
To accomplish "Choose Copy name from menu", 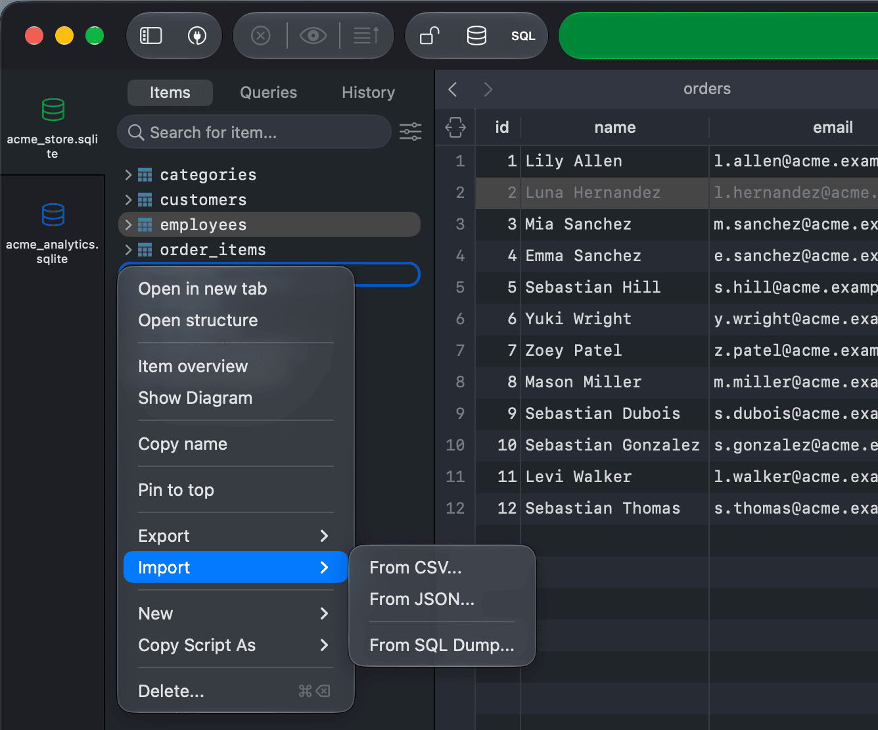I will tap(236, 444).
